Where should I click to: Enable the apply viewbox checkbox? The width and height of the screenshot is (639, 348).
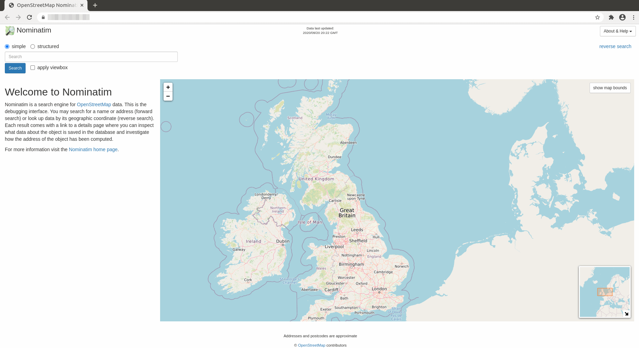(33, 68)
